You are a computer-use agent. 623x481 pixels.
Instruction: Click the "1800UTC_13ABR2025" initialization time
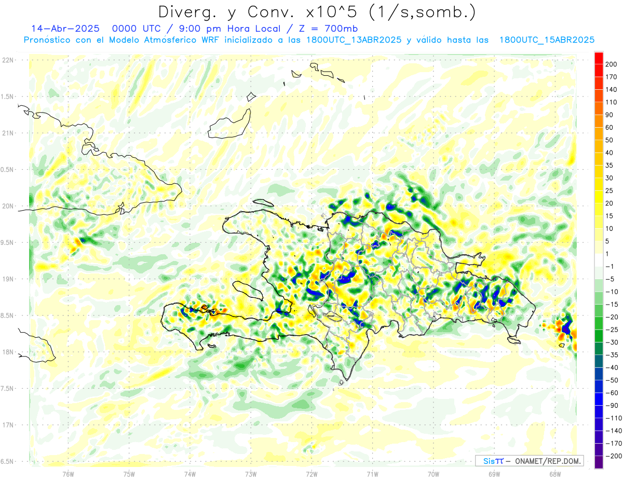click(354, 40)
